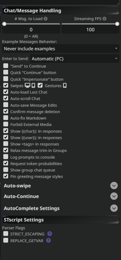Toggle Log prompts to console checkbox

click(x=6, y=157)
